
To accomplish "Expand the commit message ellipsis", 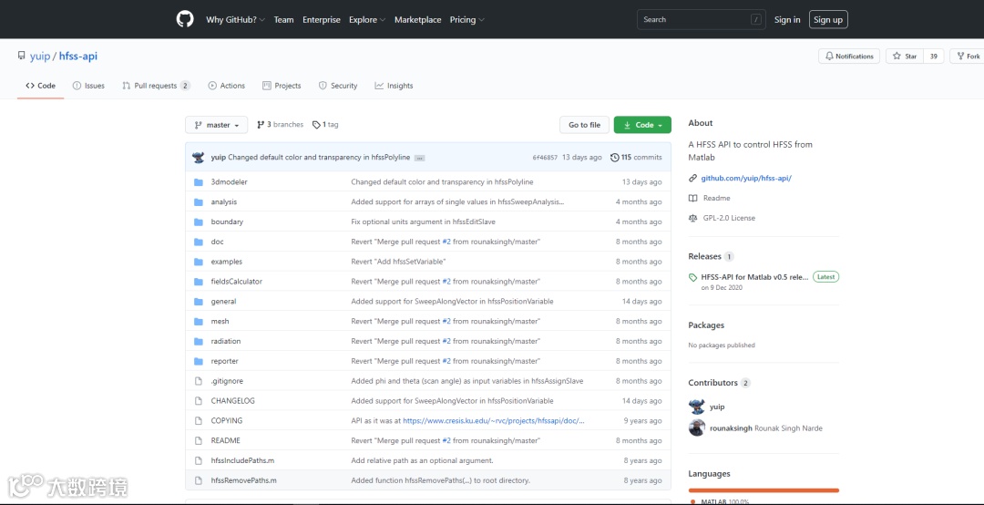I will pos(420,159).
